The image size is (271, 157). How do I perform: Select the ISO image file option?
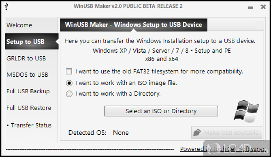tap(69, 83)
